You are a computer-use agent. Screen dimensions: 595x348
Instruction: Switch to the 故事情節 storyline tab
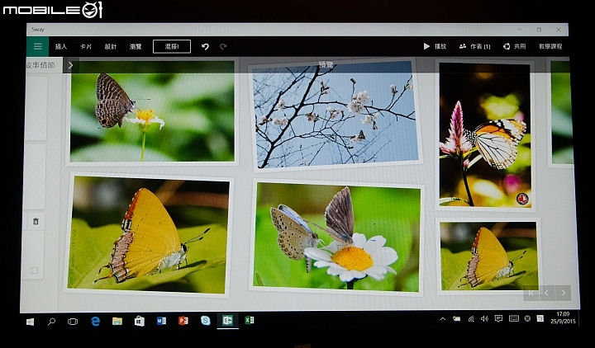coord(40,65)
